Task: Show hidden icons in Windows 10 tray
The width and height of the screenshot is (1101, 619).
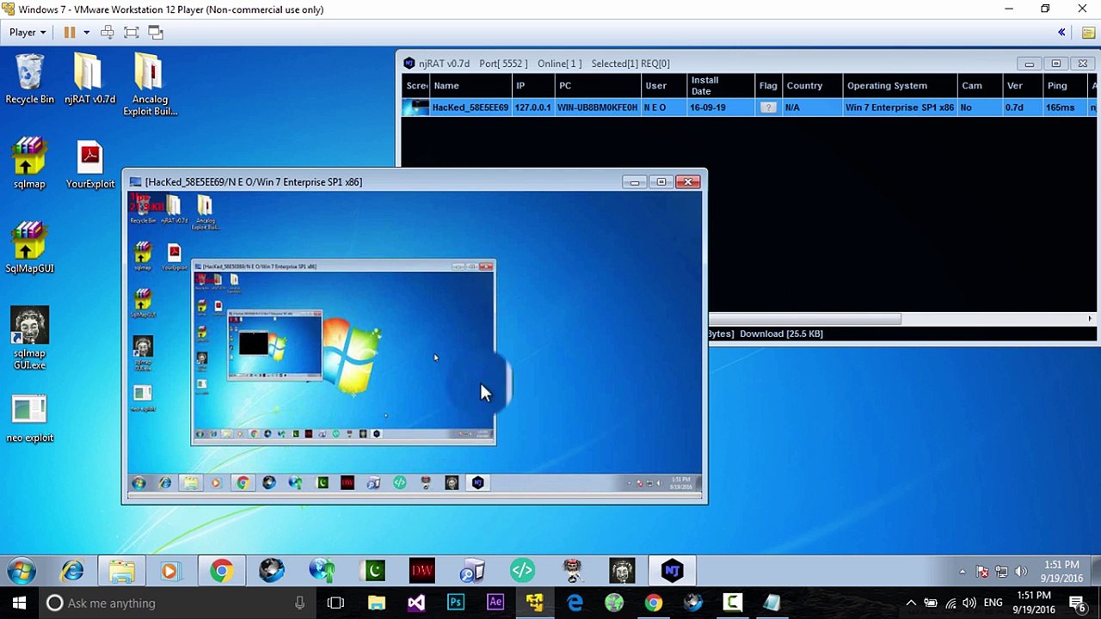Action: coord(911,604)
